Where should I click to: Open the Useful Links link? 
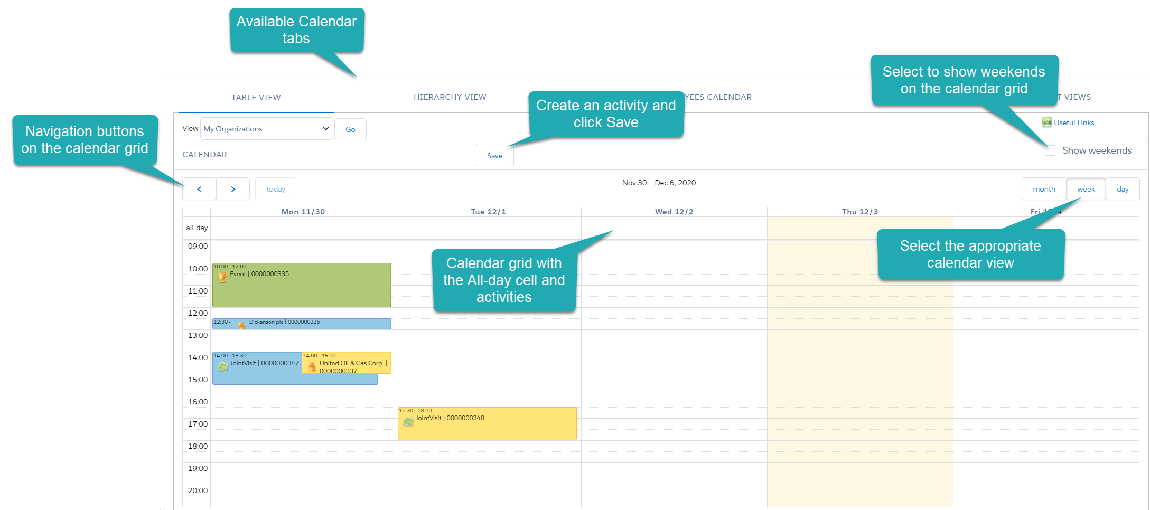click(1074, 122)
